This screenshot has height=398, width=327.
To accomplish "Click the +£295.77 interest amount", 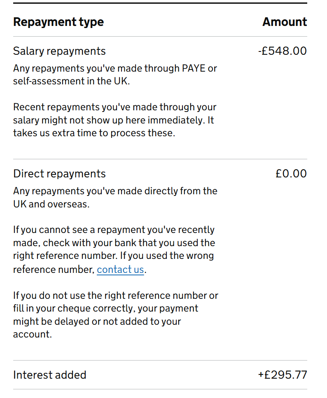I will point(283,375).
